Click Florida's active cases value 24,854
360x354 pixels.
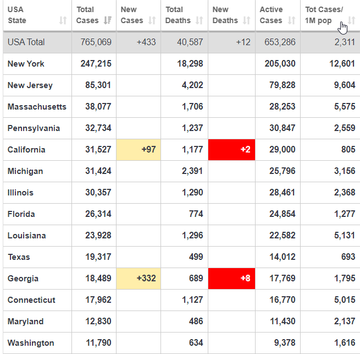(283, 214)
